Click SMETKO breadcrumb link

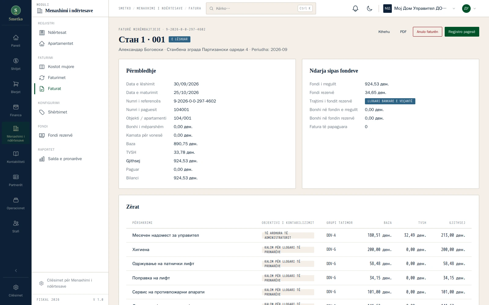point(125,9)
